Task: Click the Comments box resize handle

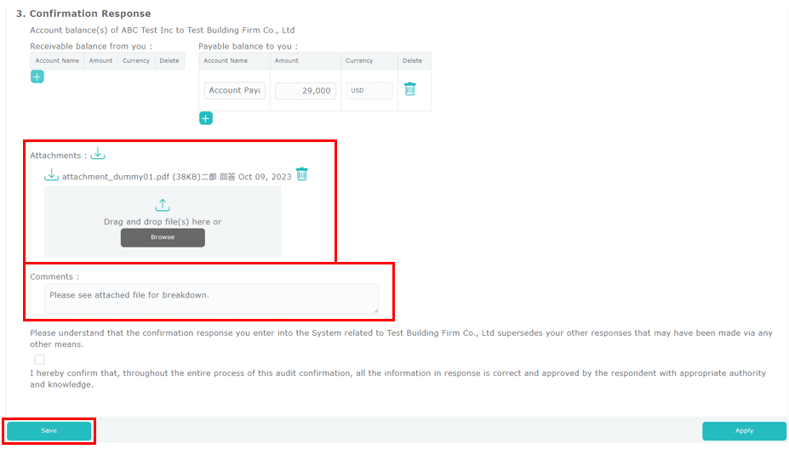Action: [x=375, y=310]
